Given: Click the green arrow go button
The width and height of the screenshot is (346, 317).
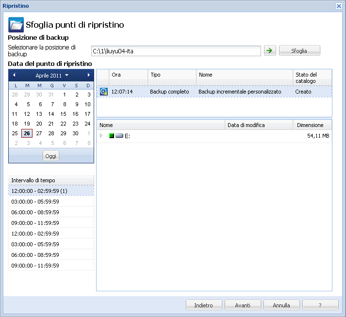Looking at the screenshot, I should (269, 50).
